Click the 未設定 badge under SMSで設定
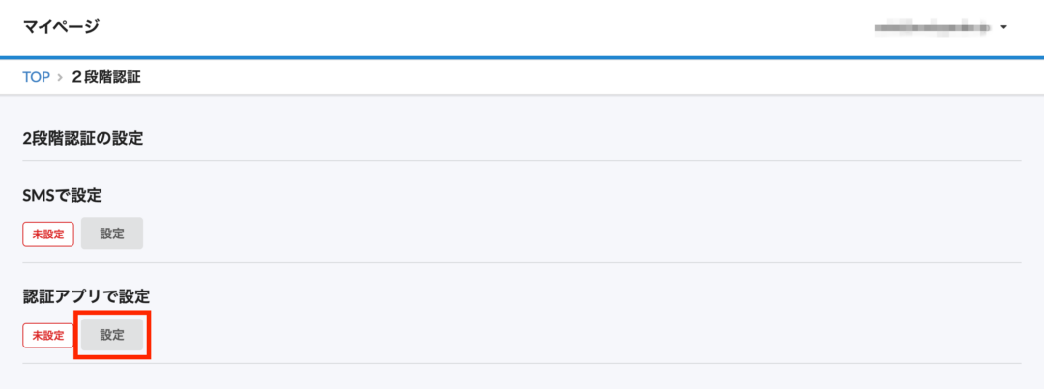 (x=48, y=235)
